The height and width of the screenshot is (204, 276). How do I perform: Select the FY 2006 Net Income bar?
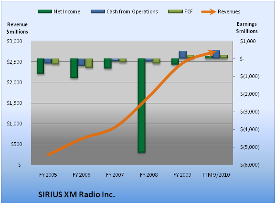coord(74,68)
